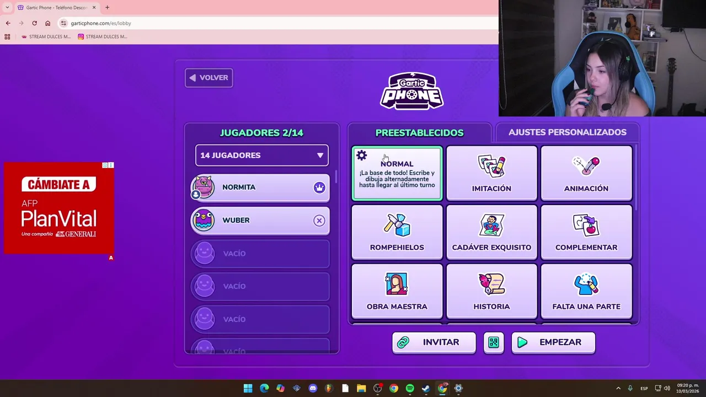Show hidden system tray icons
Screen dimensions: 706x397
(618, 388)
